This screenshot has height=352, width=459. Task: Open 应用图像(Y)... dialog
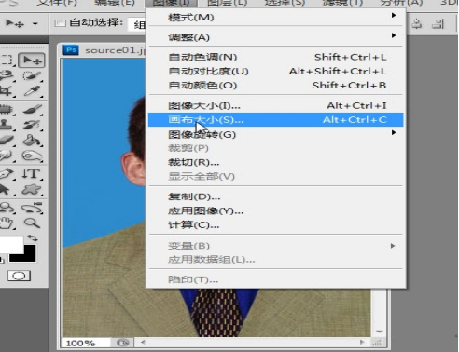pos(275,211)
